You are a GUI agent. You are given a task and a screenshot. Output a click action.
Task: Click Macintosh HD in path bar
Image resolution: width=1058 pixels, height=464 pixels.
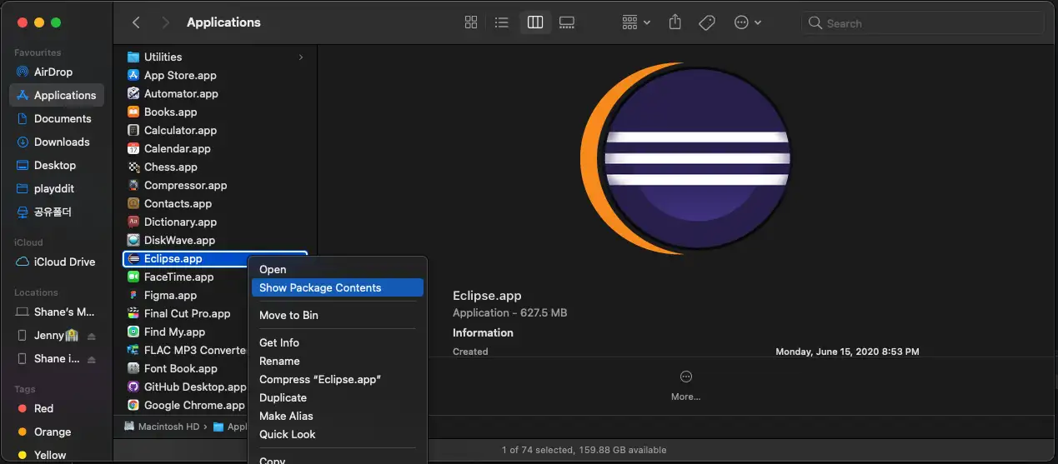point(163,427)
